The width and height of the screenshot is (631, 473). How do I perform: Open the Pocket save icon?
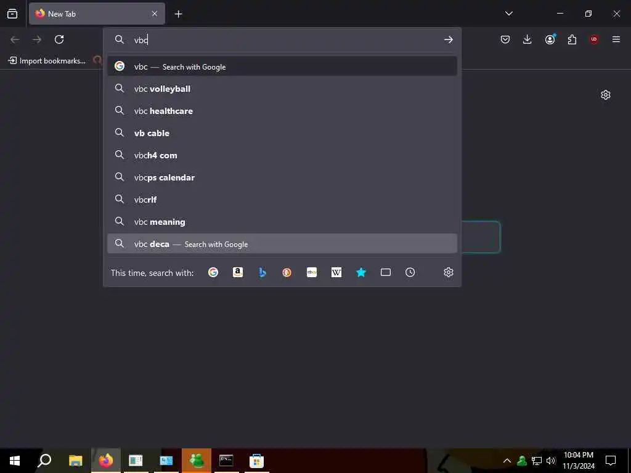[x=505, y=39]
